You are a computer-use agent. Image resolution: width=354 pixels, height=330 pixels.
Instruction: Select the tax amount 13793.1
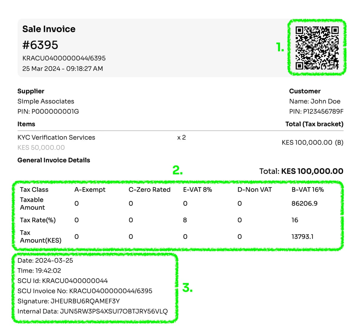click(303, 236)
